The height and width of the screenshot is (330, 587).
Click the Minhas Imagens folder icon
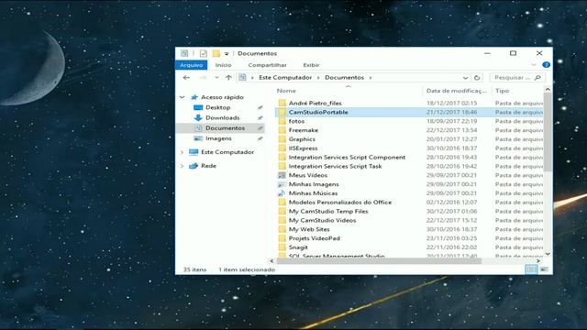(282, 184)
